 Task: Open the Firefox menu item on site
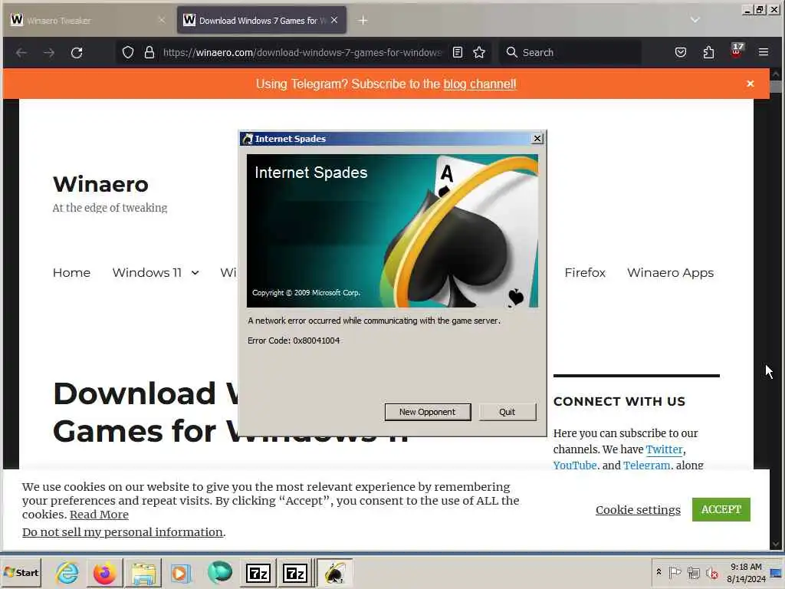[x=585, y=273]
